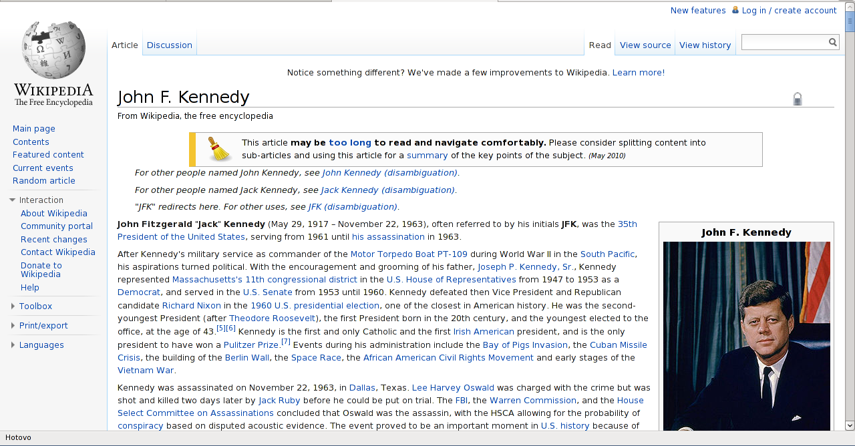Open John Kennedy (disambiguation) link
855x446 pixels.
[389, 173]
